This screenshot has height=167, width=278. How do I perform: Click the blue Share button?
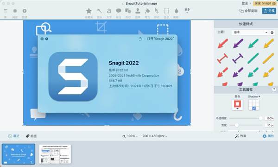pos(269,11)
